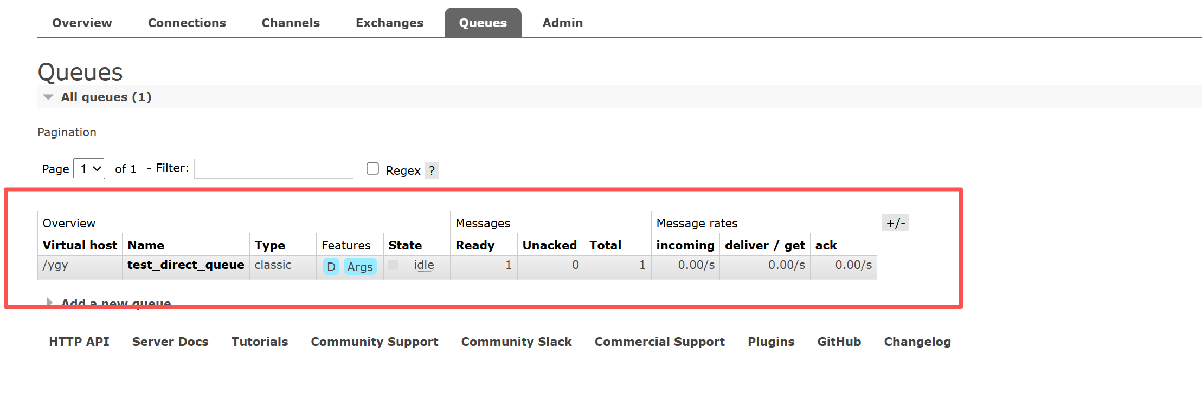Click the idle state indicator square
Image resolution: width=1202 pixels, height=394 pixels.
tap(393, 265)
